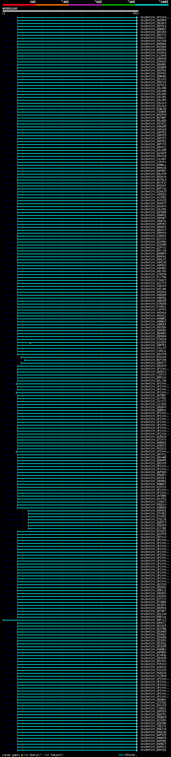Select the UniRef100_P93769 label
171x757 pixels.
tap(153, 41)
